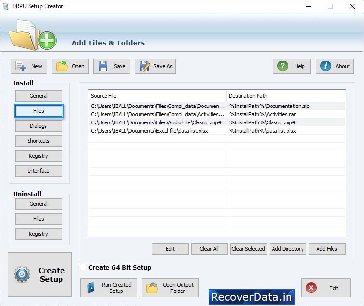This screenshot has height=306, width=364.
Task: Minimize the DRPU Setup Creator window
Action: coord(308,6)
